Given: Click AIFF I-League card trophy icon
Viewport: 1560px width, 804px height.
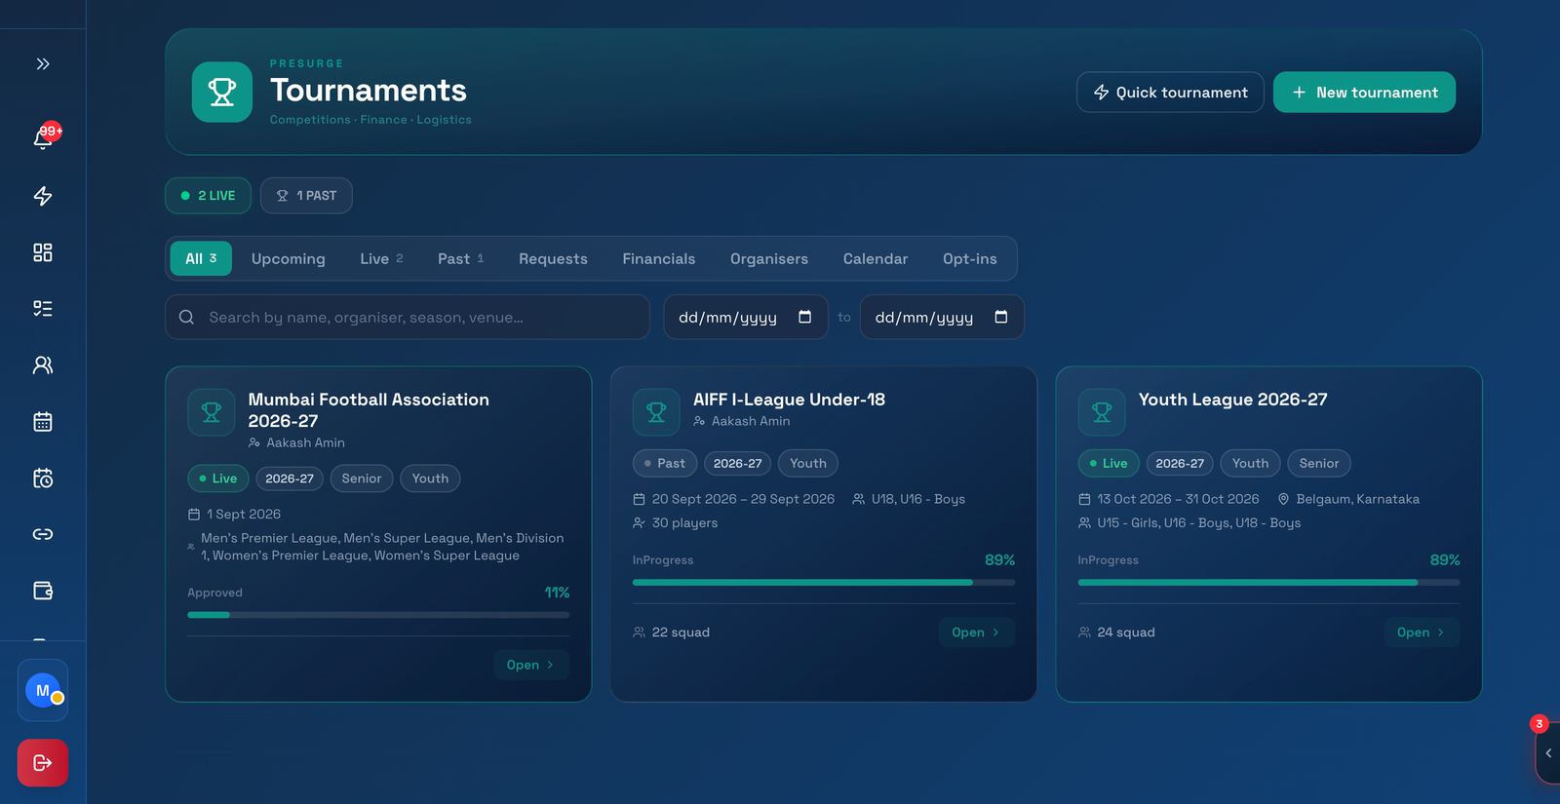Looking at the screenshot, I should [656, 412].
